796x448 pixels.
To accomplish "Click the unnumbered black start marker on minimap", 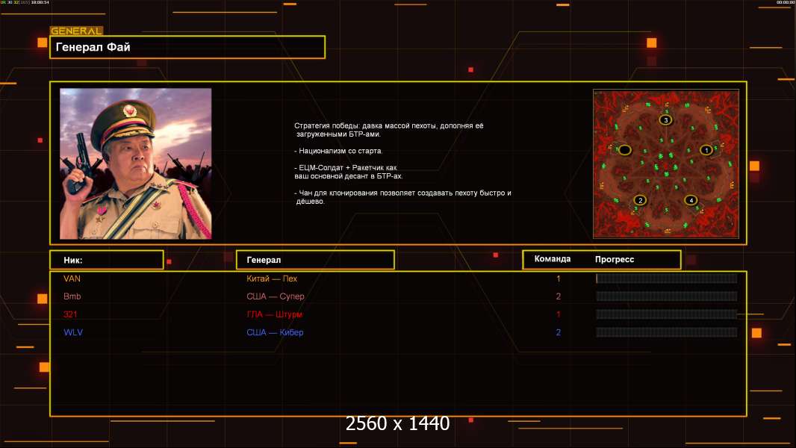I will point(624,149).
